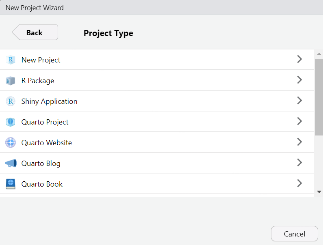The width and height of the screenshot is (323, 245).
Task: Expand the Quarto Book chevron arrow
Action: click(299, 183)
